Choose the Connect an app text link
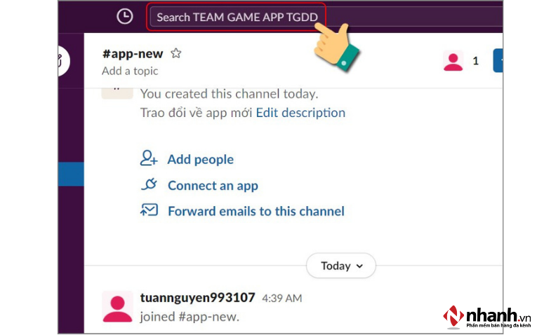537x335 pixels. point(213,186)
